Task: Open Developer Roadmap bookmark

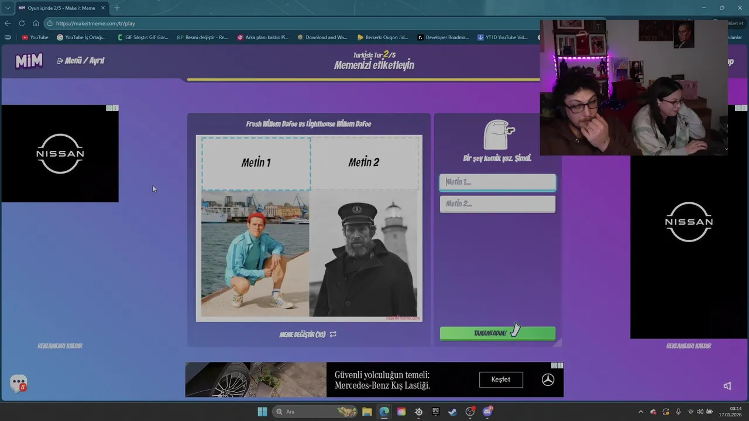Action: point(443,37)
